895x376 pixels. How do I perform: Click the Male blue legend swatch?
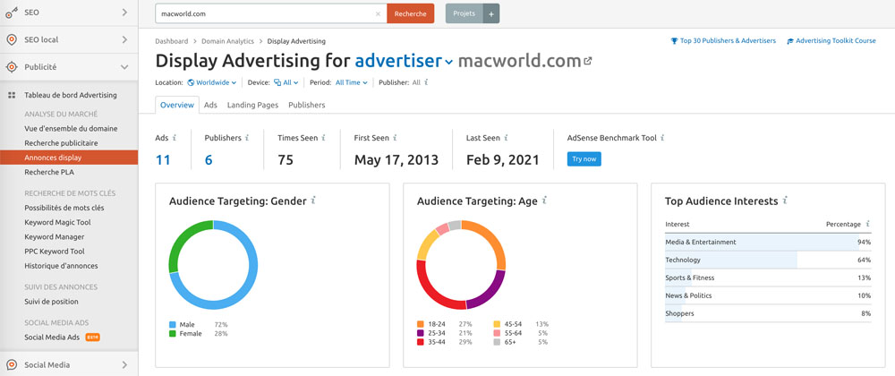tap(173, 325)
